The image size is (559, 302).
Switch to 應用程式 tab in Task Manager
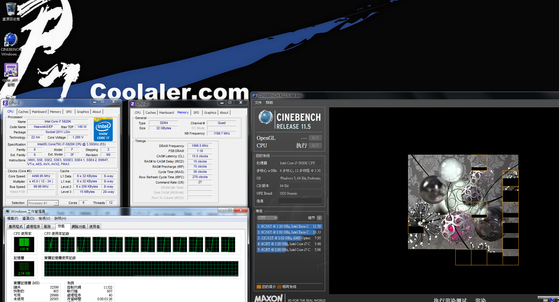pos(15,227)
